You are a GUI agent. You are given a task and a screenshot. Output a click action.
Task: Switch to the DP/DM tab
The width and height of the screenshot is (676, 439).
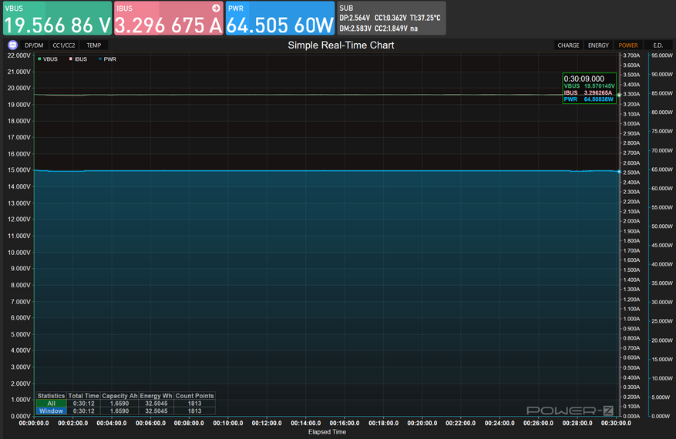34,45
